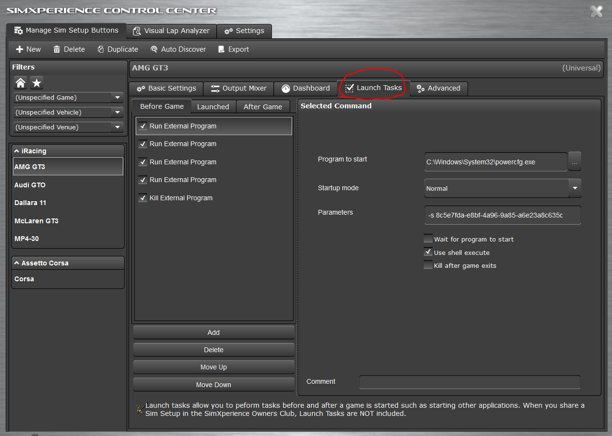The image size is (612, 436).
Task: Click the Auto Discover toolbar icon
Action: (154, 49)
